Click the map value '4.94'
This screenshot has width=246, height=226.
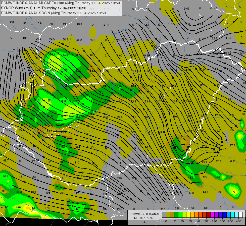228,38
